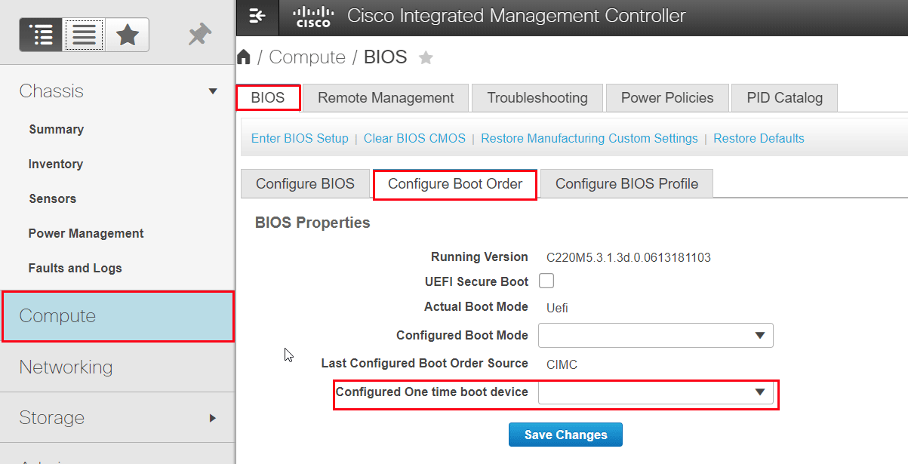The width and height of the screenshot is (908, 464).
Task: Go to home via breadcrumb house icon
Action: click(x=244, y=57)
